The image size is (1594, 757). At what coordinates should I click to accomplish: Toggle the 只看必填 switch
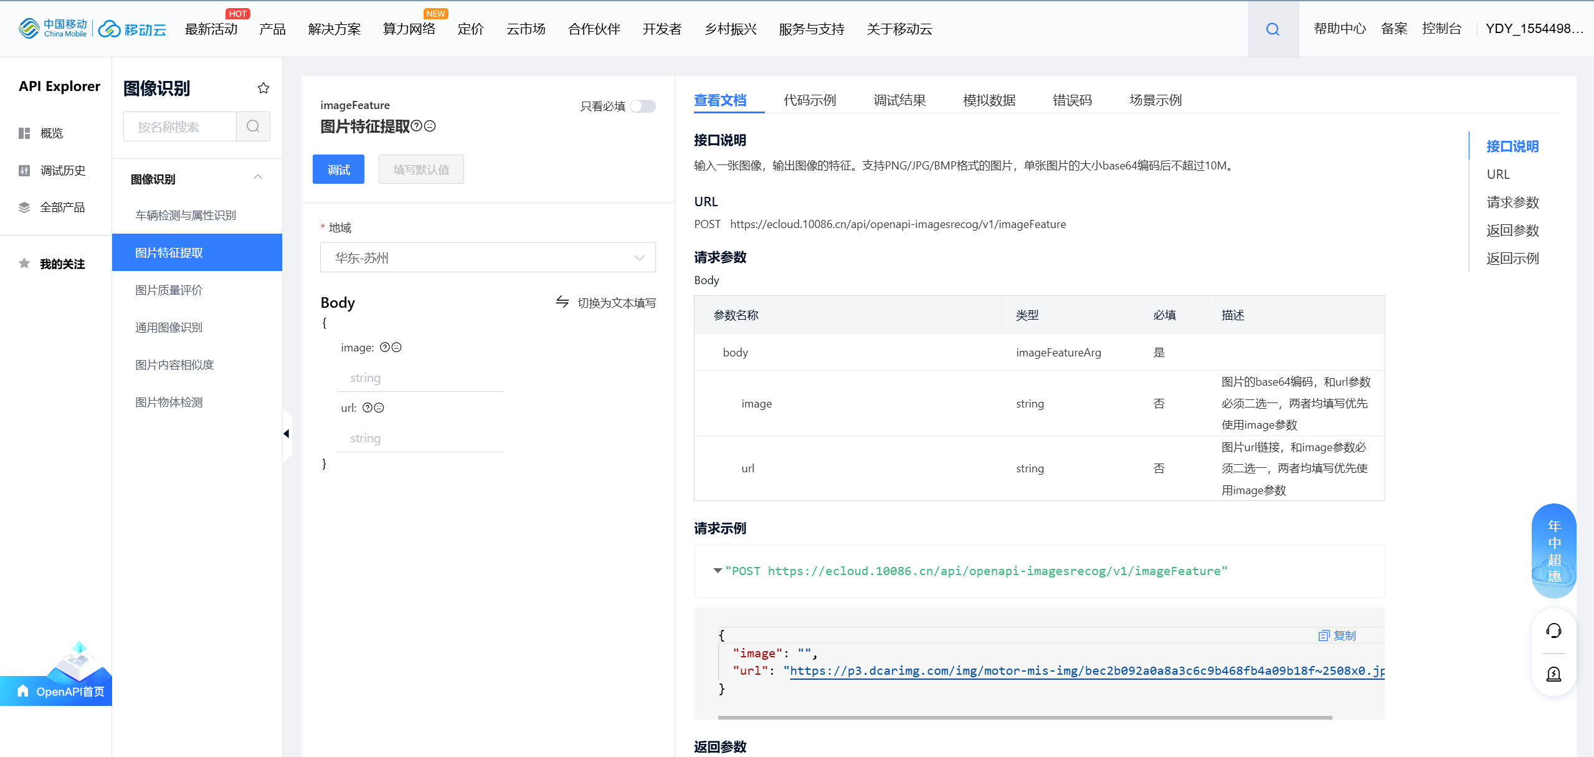(643, 106)
